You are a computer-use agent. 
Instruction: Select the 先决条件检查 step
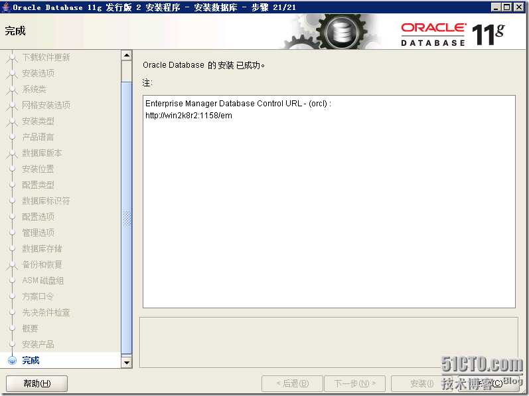click(46, 312)
